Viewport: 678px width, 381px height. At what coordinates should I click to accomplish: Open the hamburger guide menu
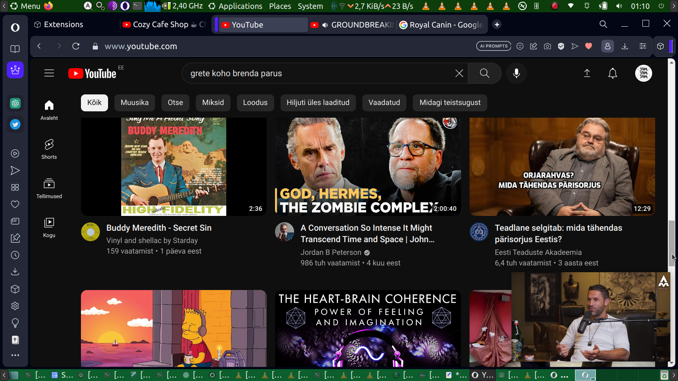pyautogui.click(x=49, y=73)
